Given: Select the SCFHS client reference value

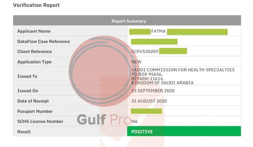Looking at the screenshot, I should click(x=159, y=51).
